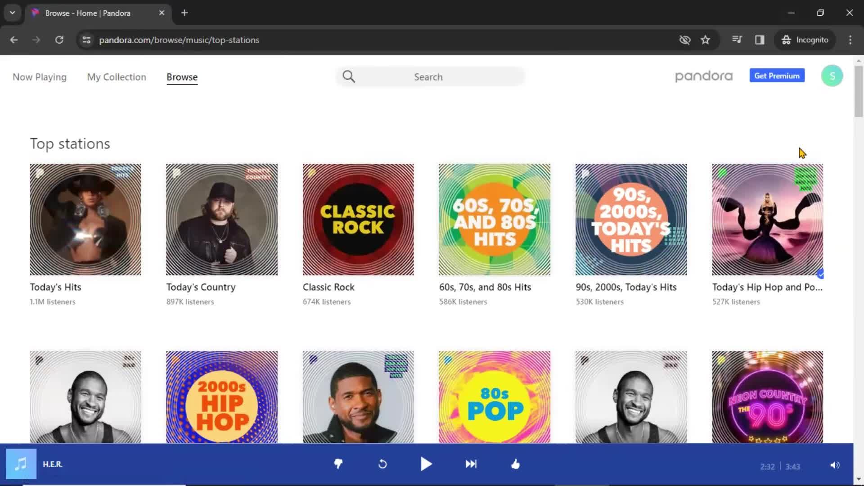Open the 80s Pop station thumbnail
Viewport: 864px width, 486px height.
pos(495,397)
